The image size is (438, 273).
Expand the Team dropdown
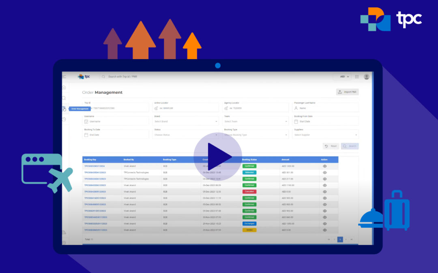[255, 121]
